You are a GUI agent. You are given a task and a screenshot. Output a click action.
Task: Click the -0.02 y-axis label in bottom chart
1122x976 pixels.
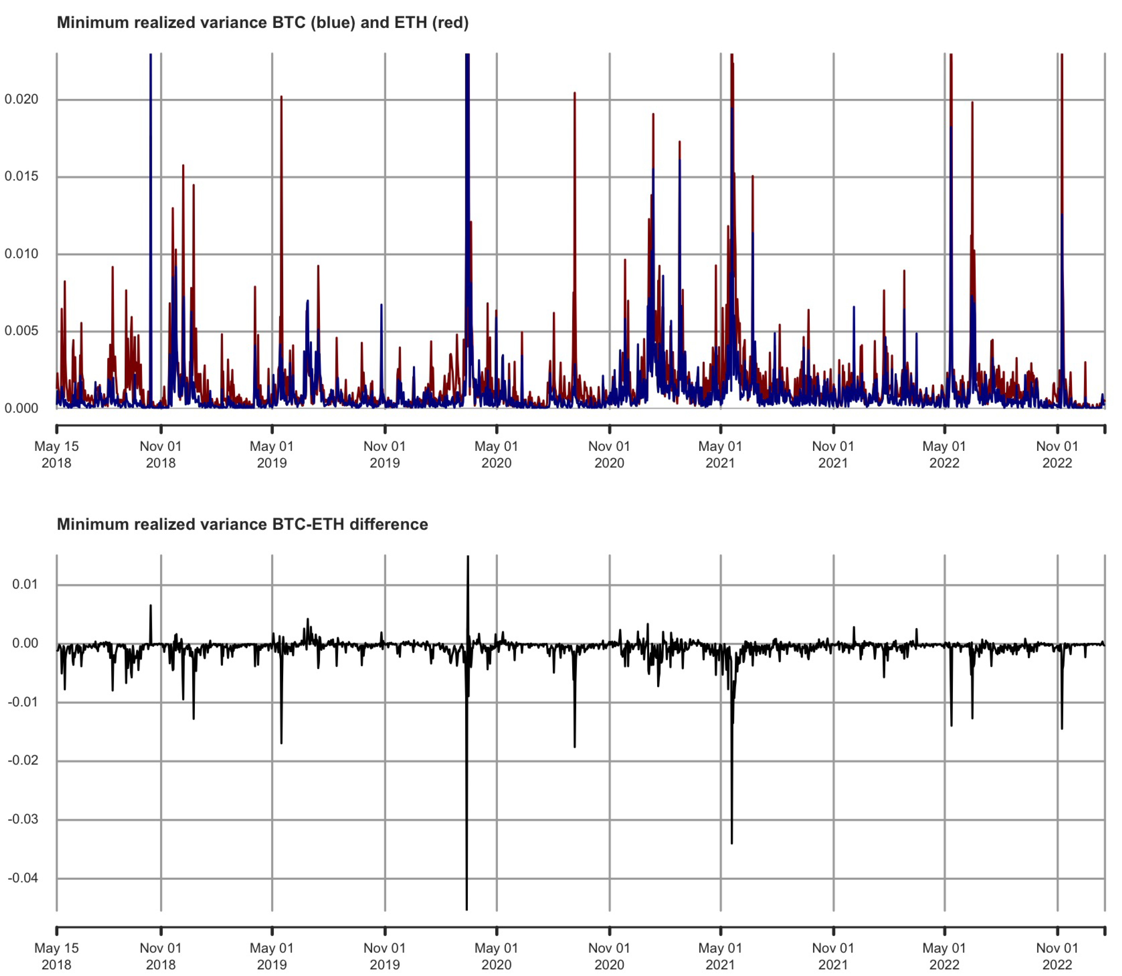coord(23,761)
